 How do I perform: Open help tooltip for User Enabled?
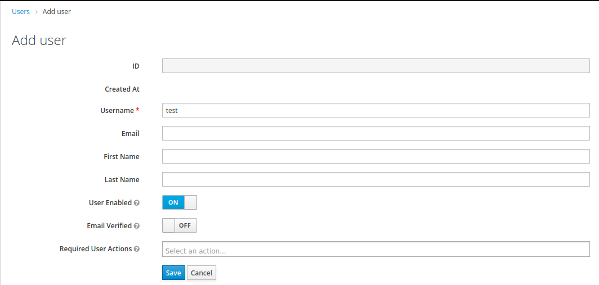[x=137, y=203]
